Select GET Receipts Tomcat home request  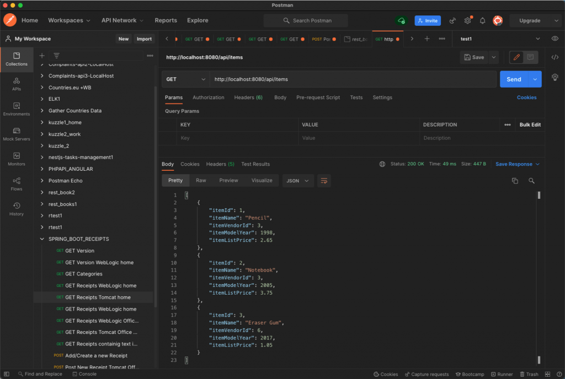point(94,297)
